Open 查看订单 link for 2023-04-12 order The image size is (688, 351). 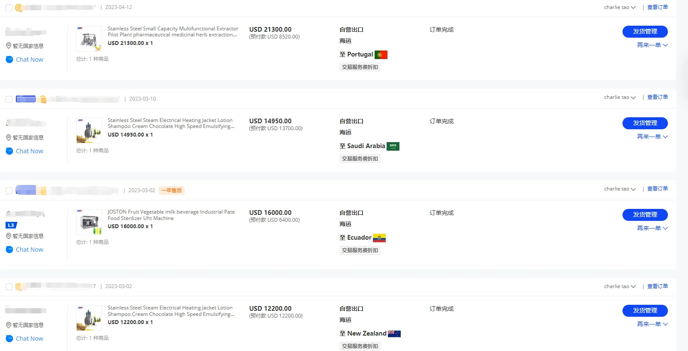tap(658, 7)
